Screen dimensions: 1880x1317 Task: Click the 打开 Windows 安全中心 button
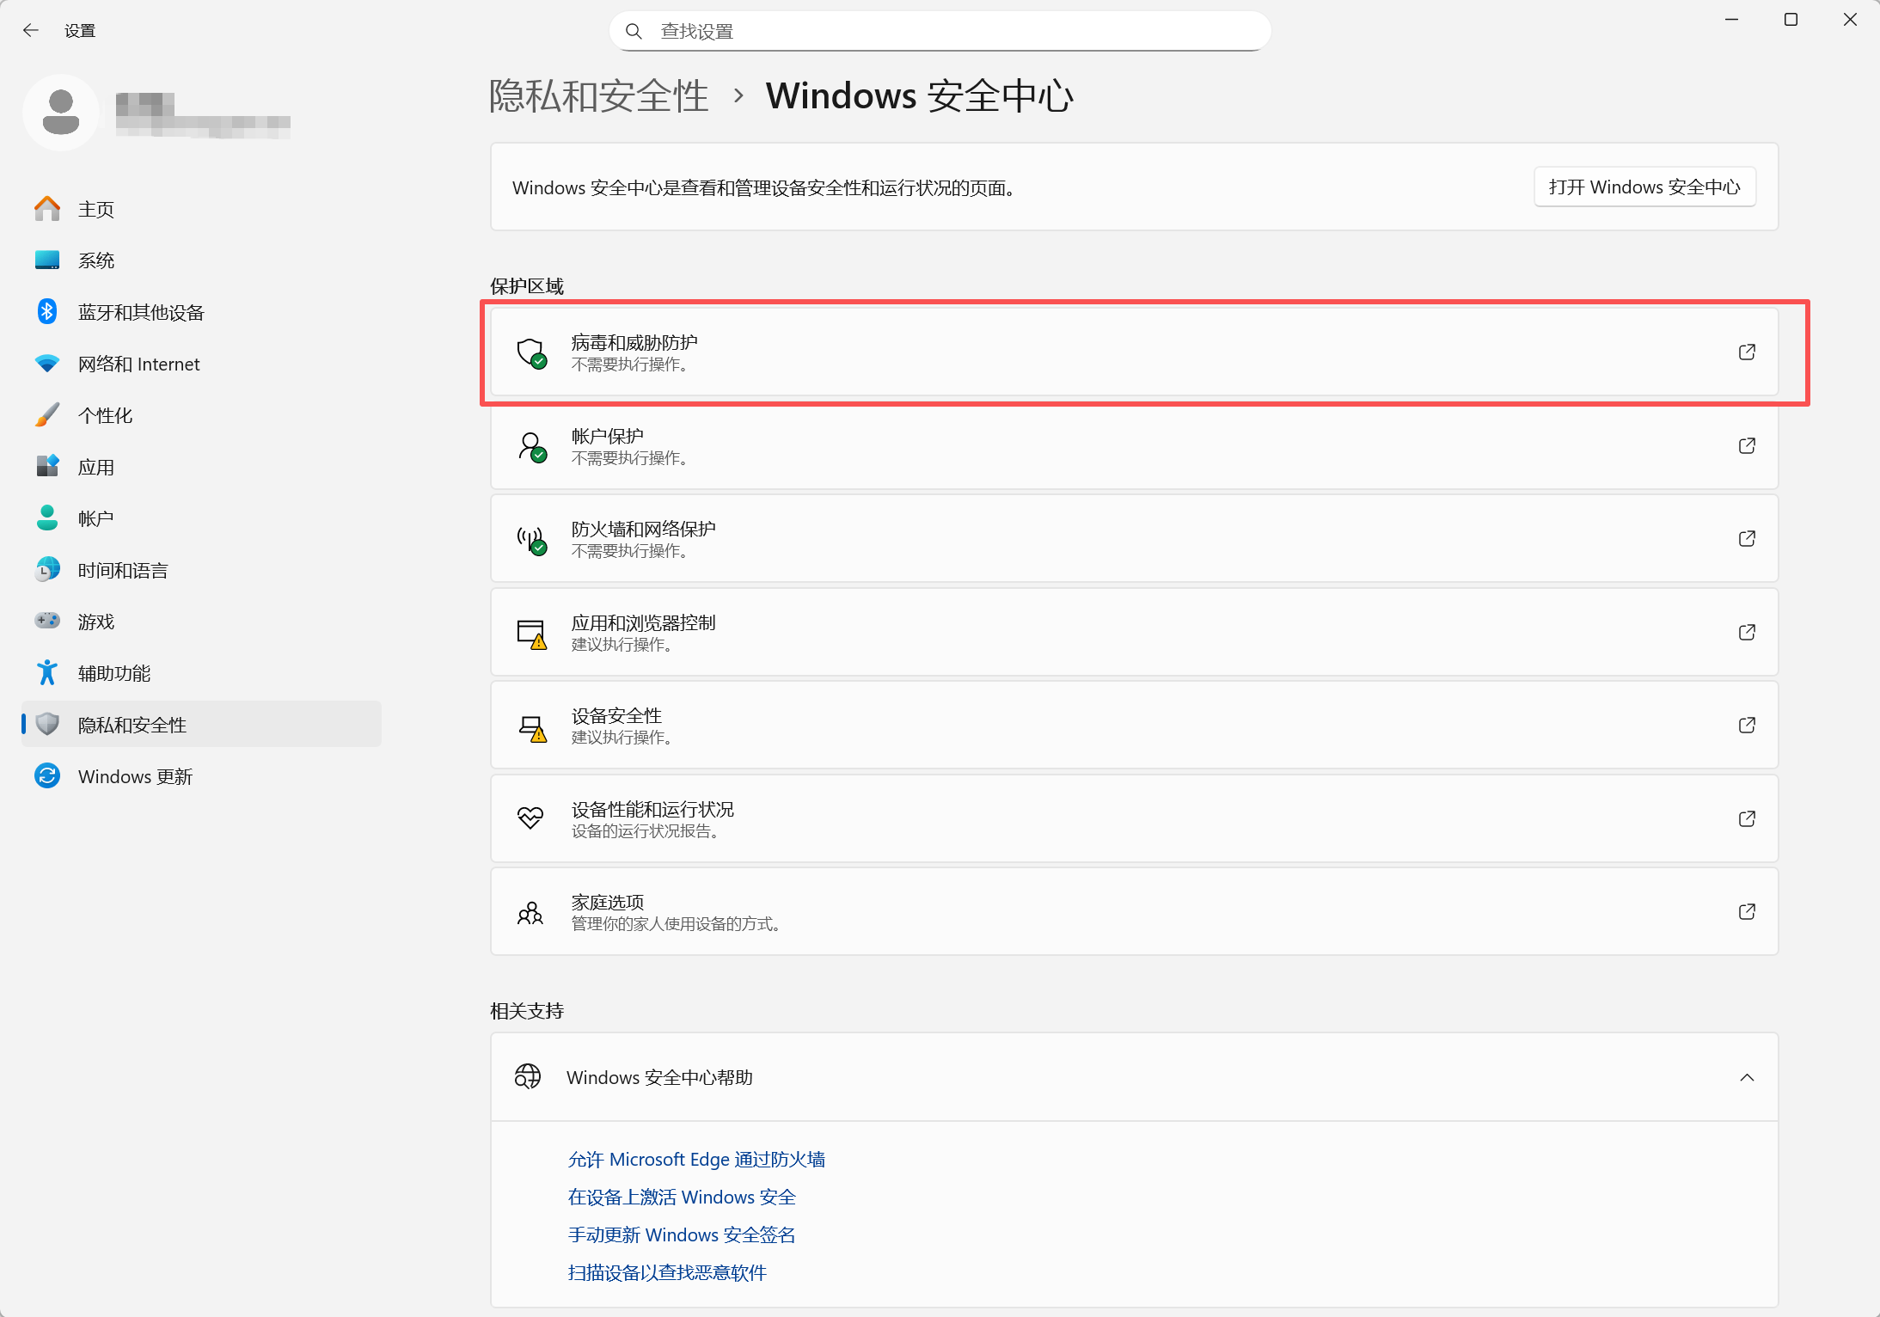tap(1644, 187)
